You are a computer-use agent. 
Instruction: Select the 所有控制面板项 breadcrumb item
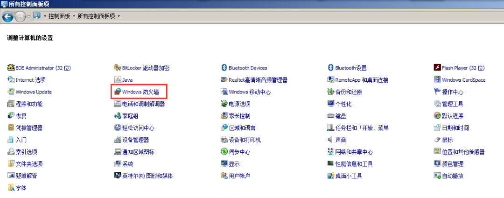coord(96,16)
